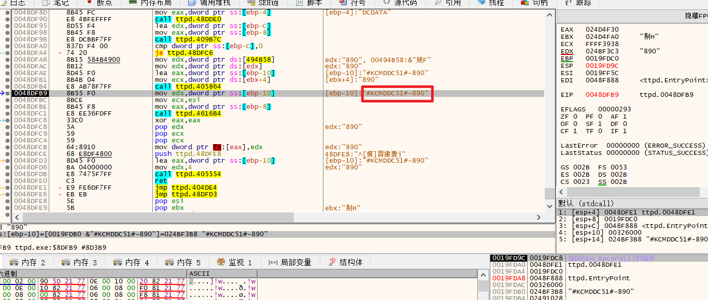
Task: Select the jmp ttpd.404DE4 instruction
Action: click(x=186, y=188)
